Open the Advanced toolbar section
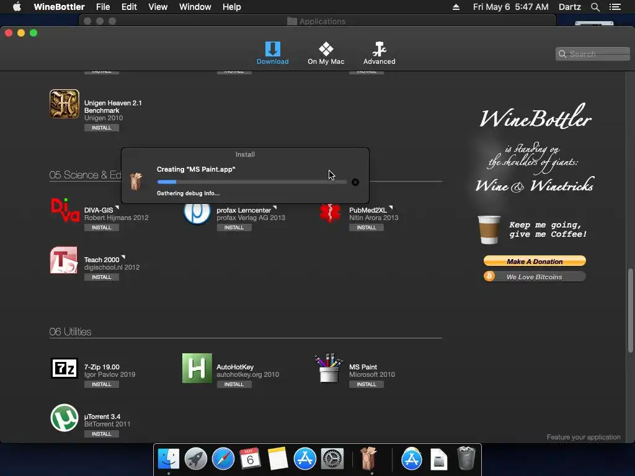This screenshot has height=476, width=635. (379, 53)
